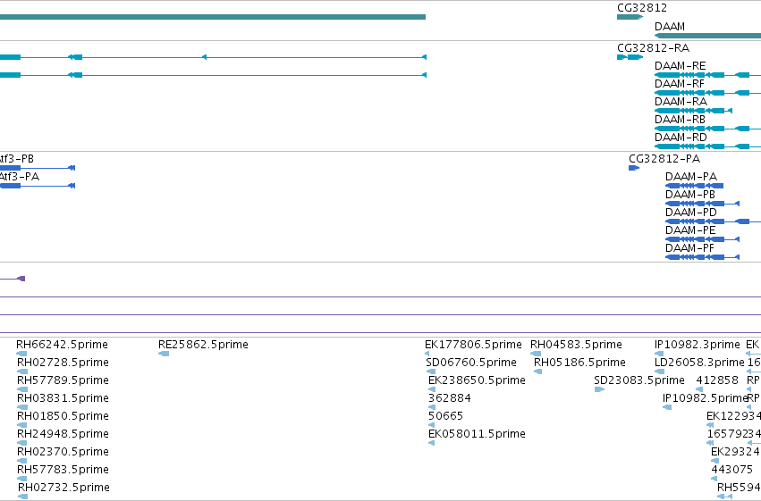
Task: Select EST RH05186.5prime
Action: [579, 363]
